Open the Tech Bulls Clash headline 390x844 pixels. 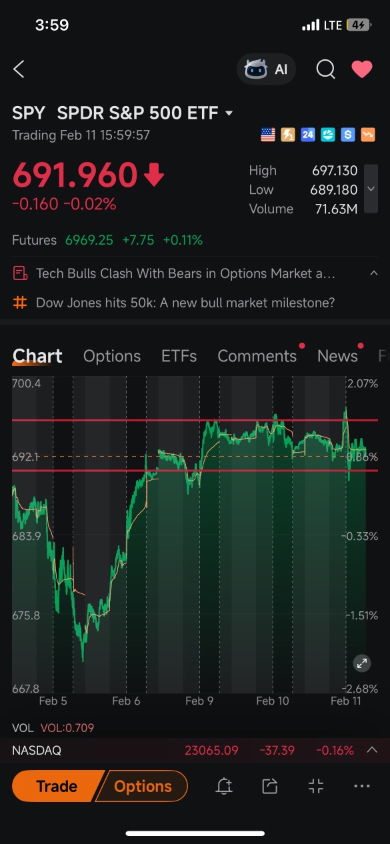[x=185, y=273]
